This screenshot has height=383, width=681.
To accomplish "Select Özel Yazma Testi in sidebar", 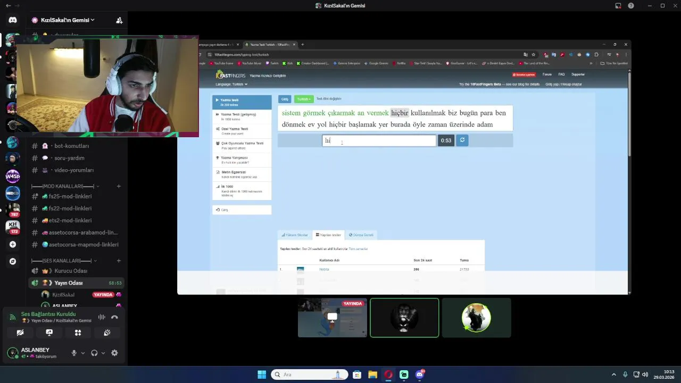I will point(242,131).
